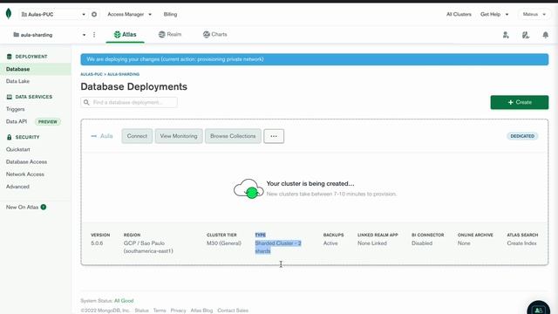
Task: Click the Sharded Cluster type text
Action: [x=278, y=247]
